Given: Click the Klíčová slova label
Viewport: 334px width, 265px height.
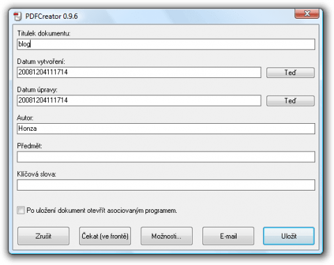Looking at the screenshot, I should pyautogui.click(x=36, y=174).
